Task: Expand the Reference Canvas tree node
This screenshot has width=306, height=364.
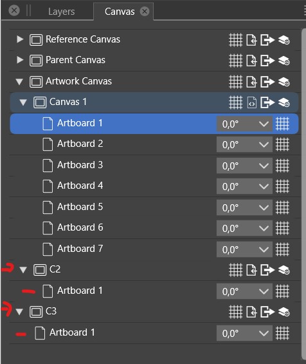Action: (x=20, y=39)
